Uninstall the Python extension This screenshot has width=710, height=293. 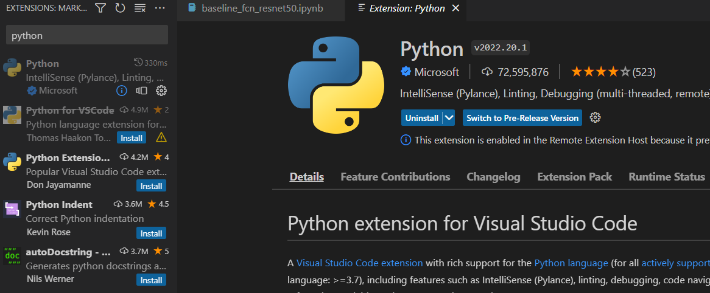tap(421, 117)
